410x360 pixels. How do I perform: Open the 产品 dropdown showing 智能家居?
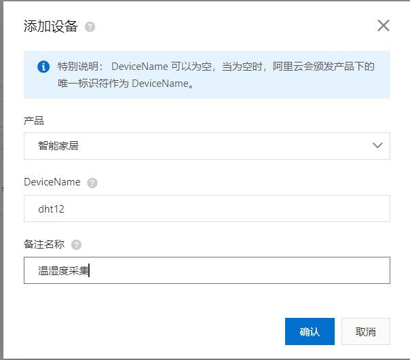point(207,146)
